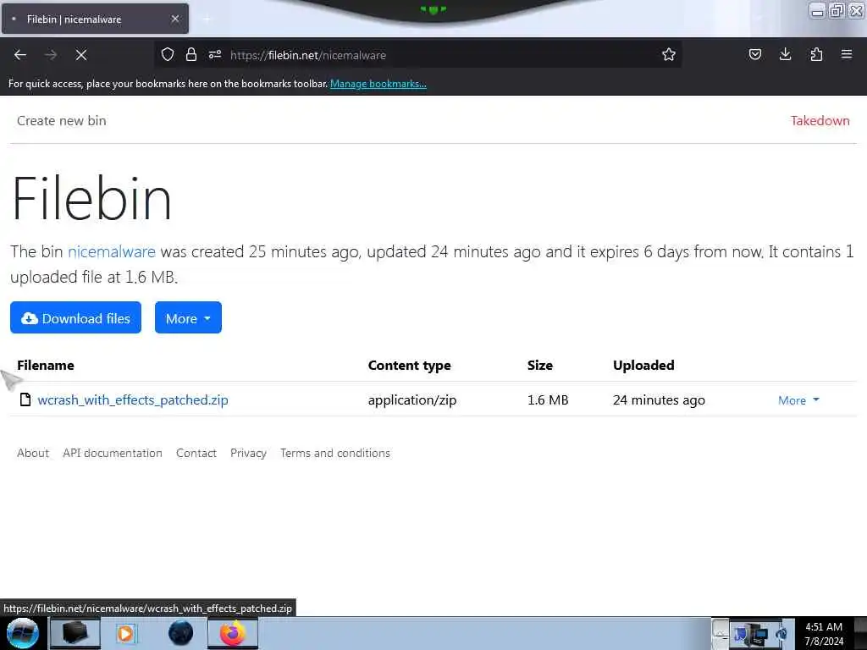Image resolution: width=867 pixels, height=650 pixels.
Task: Open the Manage bookmarks link
Action: pos(378,84)
